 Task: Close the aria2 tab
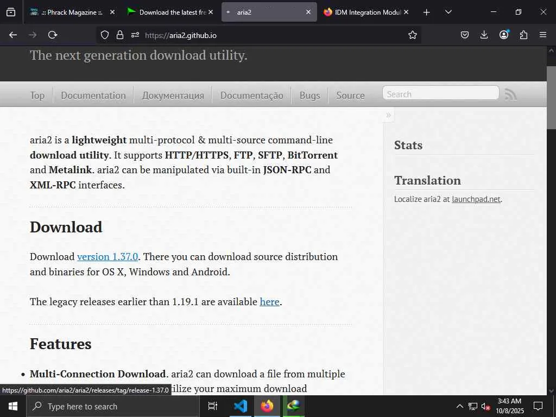[308, 12]
